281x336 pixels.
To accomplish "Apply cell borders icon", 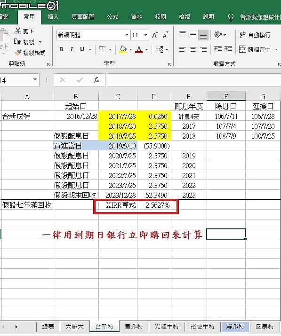I will pyautogui.click(x=103, y=49).
